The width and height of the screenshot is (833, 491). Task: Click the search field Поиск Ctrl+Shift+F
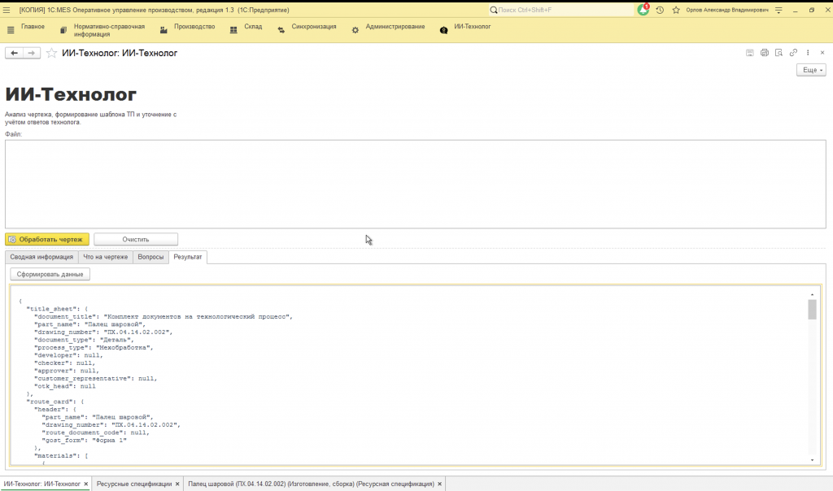click(x=560, y=10)
